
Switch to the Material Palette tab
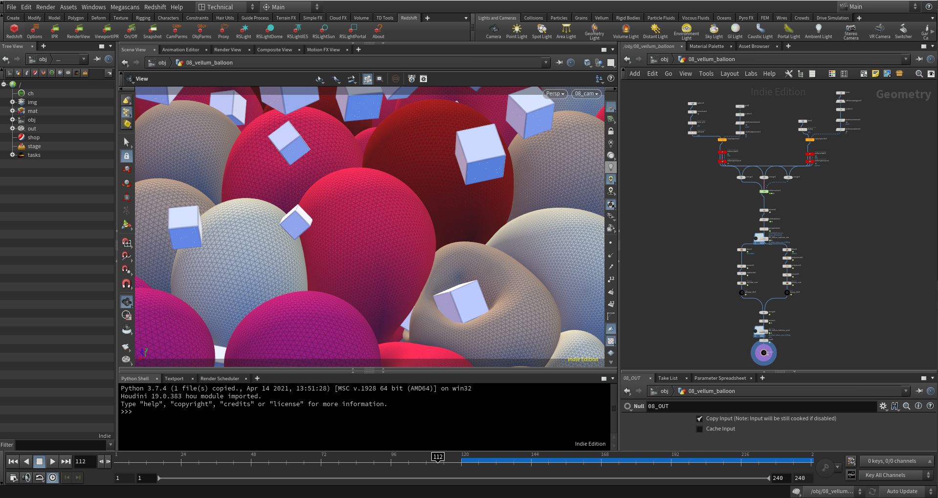click(706, 46)
